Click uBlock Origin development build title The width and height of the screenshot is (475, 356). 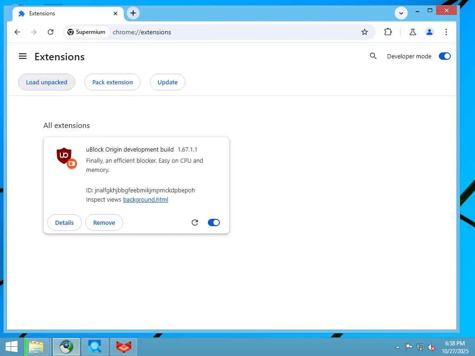click(x=130, y=150)
